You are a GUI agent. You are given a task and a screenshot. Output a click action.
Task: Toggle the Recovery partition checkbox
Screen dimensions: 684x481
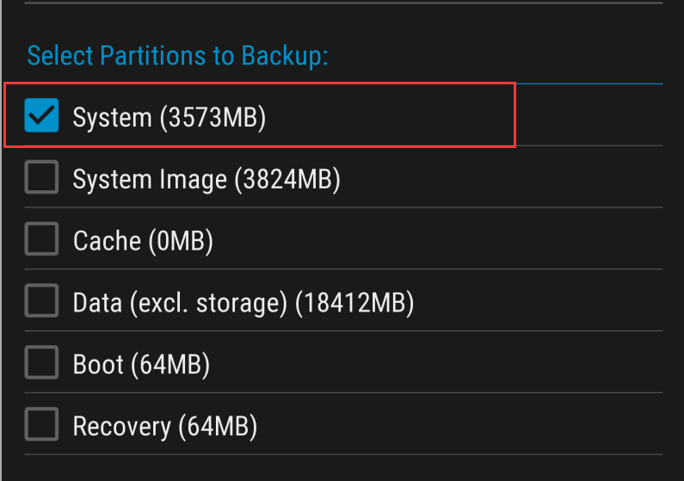(41, 425)
